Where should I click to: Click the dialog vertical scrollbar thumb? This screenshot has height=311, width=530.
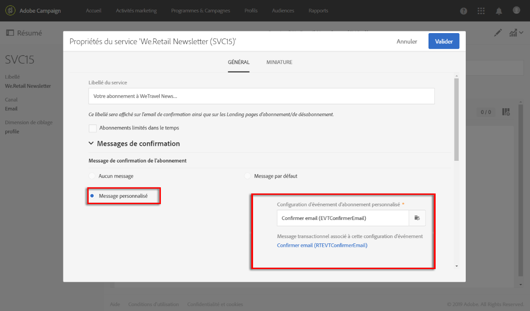click(x=456, y=120)
